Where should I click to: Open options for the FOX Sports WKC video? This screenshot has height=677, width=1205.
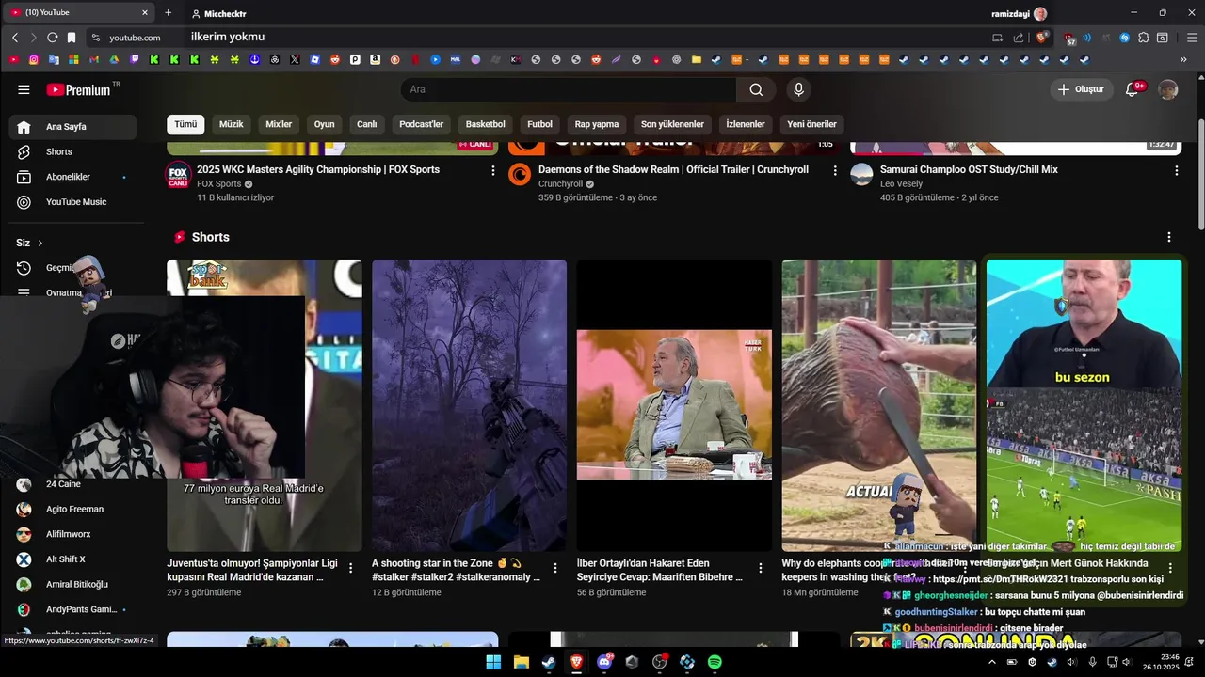tap(493, 170)
